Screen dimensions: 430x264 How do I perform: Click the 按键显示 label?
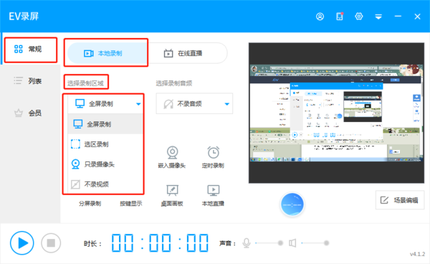coord(131,204)
